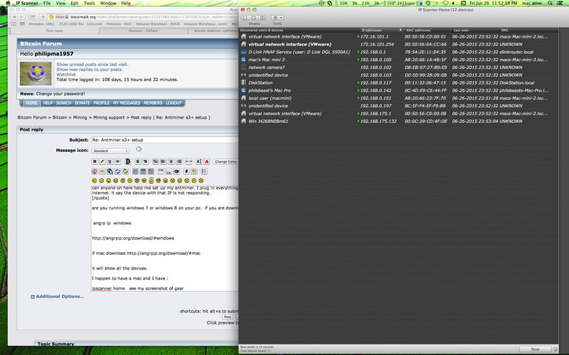Click the forum user avatar thumbnail
The width and height of the screenshot is (569, 355).
coord(36,74)
